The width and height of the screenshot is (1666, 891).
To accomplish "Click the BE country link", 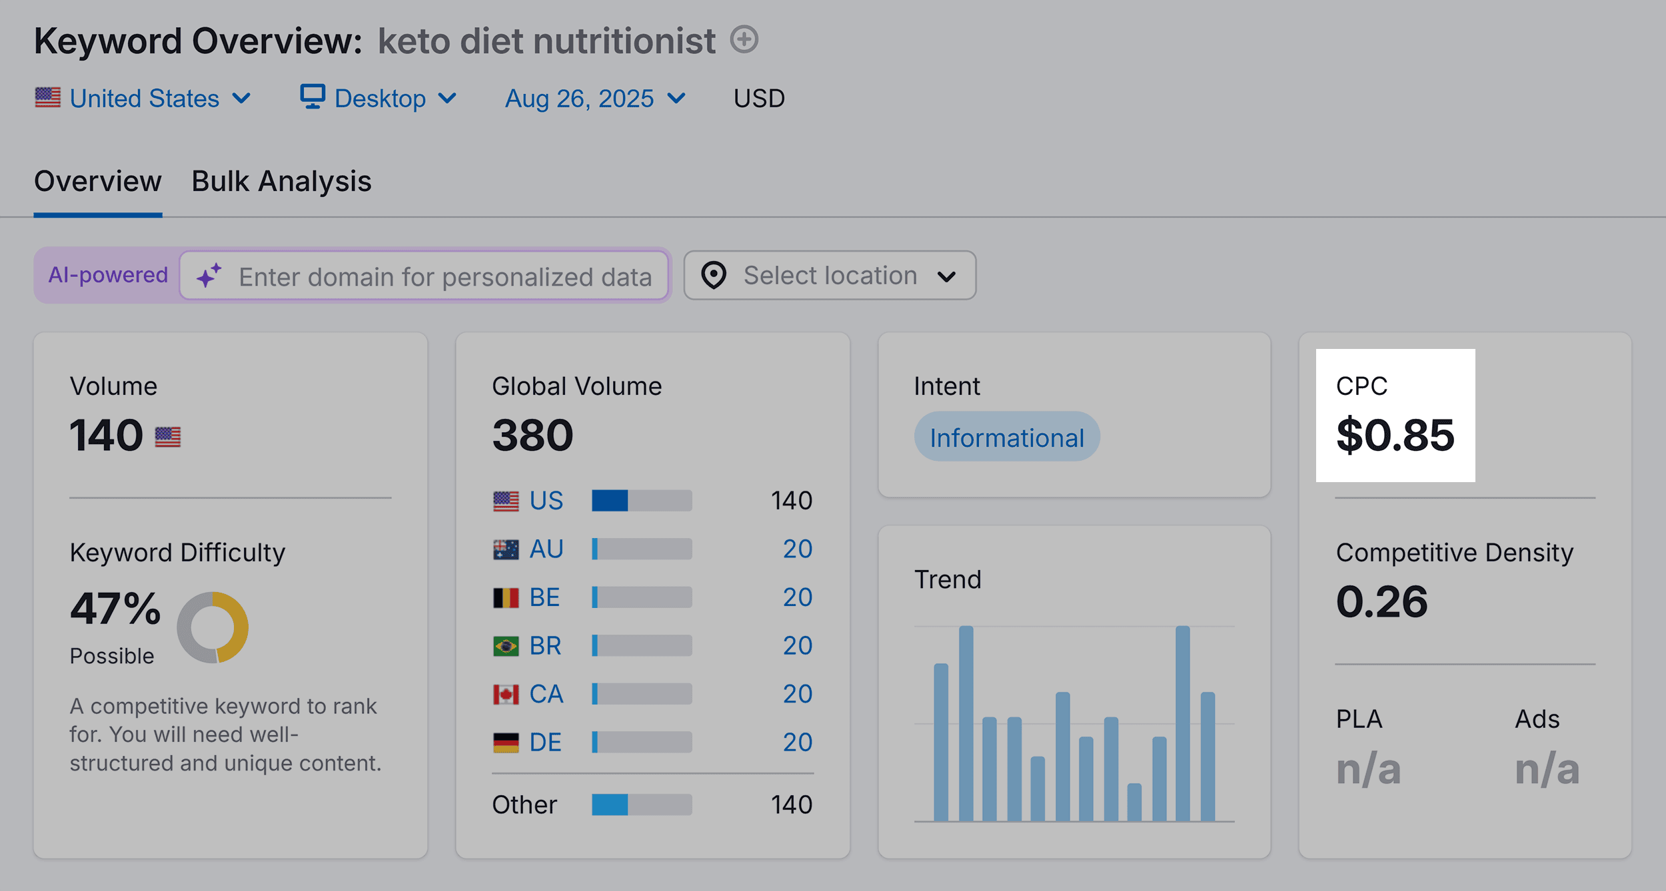I will click(x=544, y=597).
